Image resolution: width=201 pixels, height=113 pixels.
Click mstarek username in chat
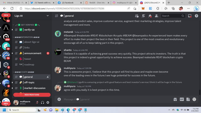tap(68, 32)
